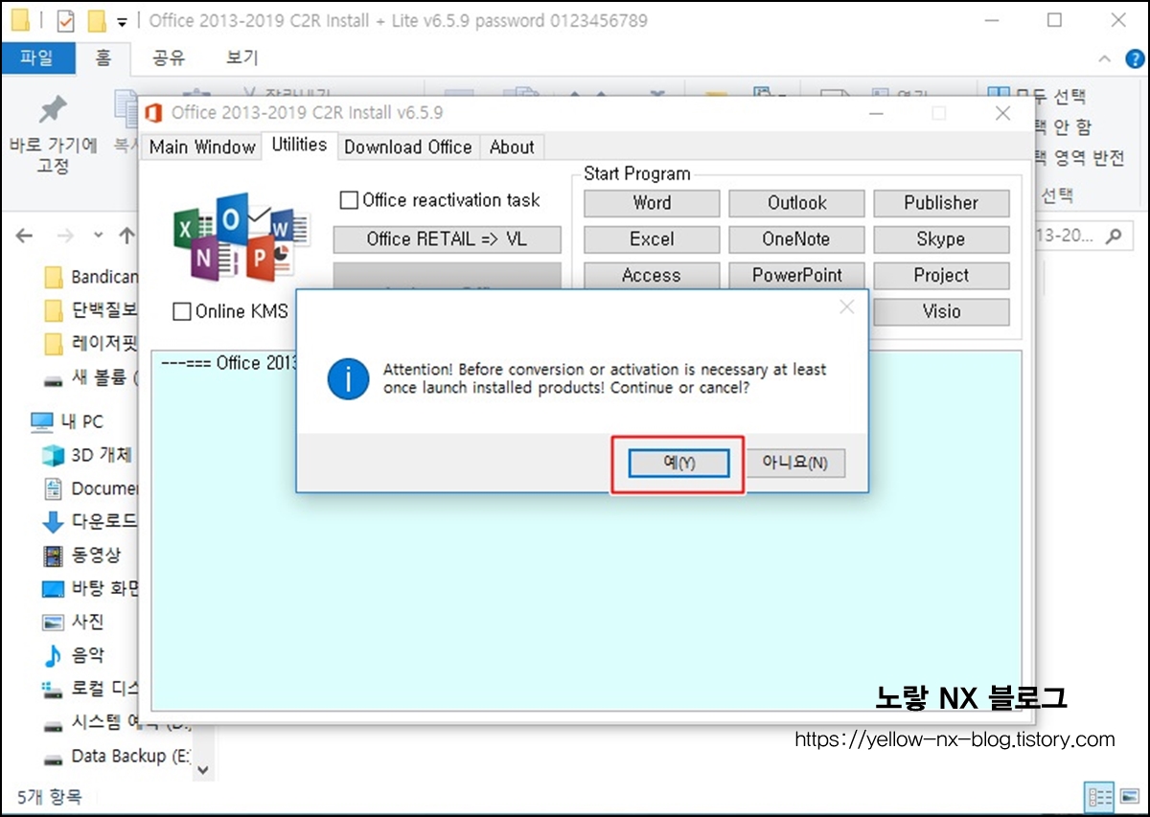Screen dimensions: 1150x817
Task: Click the Office suite logo image
Action: pos(241,236)
